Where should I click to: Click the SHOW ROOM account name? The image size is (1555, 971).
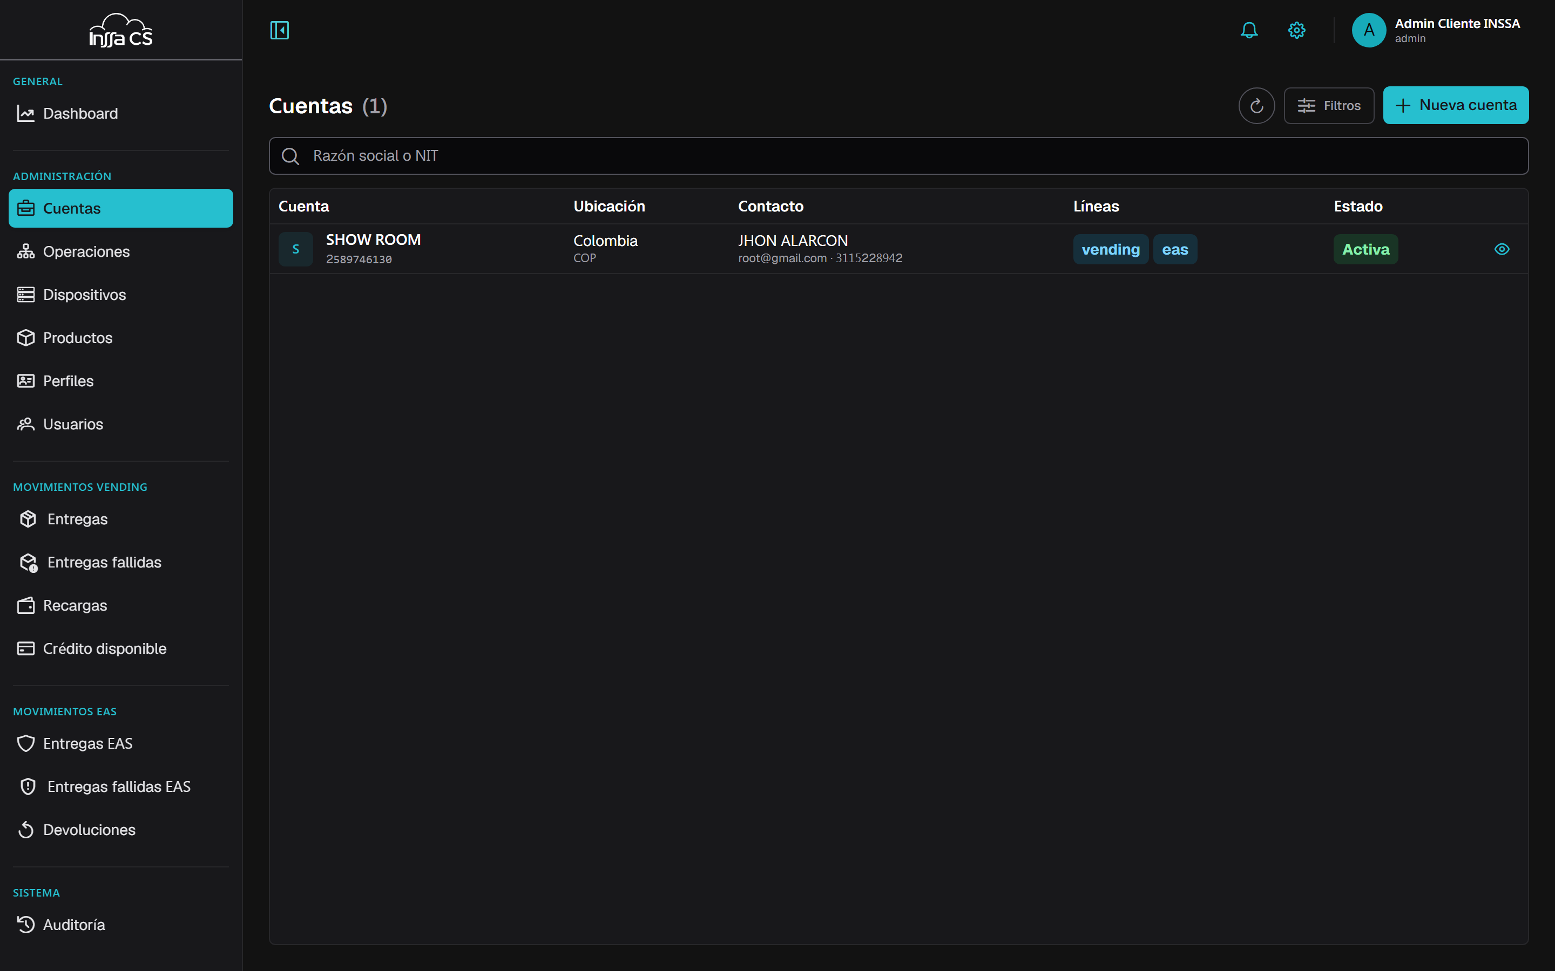373,240
